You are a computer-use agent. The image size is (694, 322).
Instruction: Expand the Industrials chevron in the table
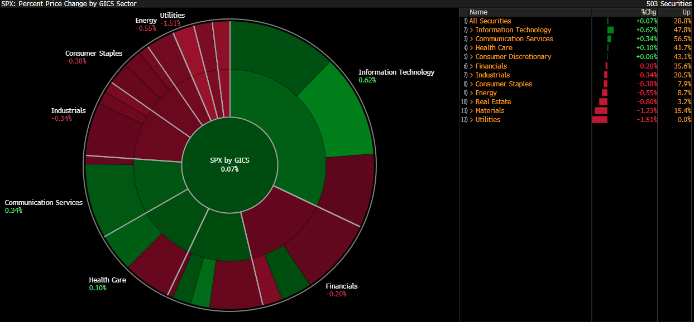pos(472,75)
